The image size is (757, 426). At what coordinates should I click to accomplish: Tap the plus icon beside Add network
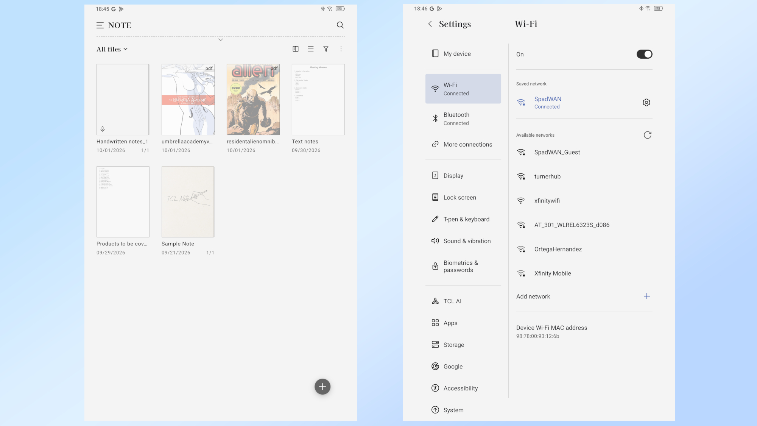click(647, 296)
